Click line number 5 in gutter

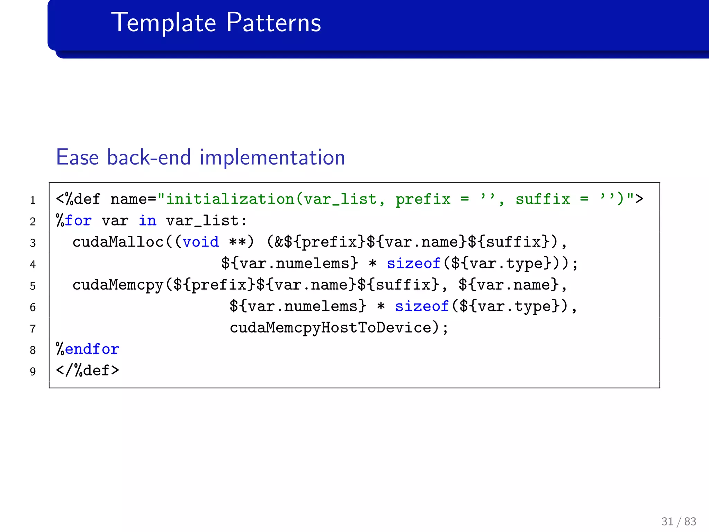[x=33, y=286]
